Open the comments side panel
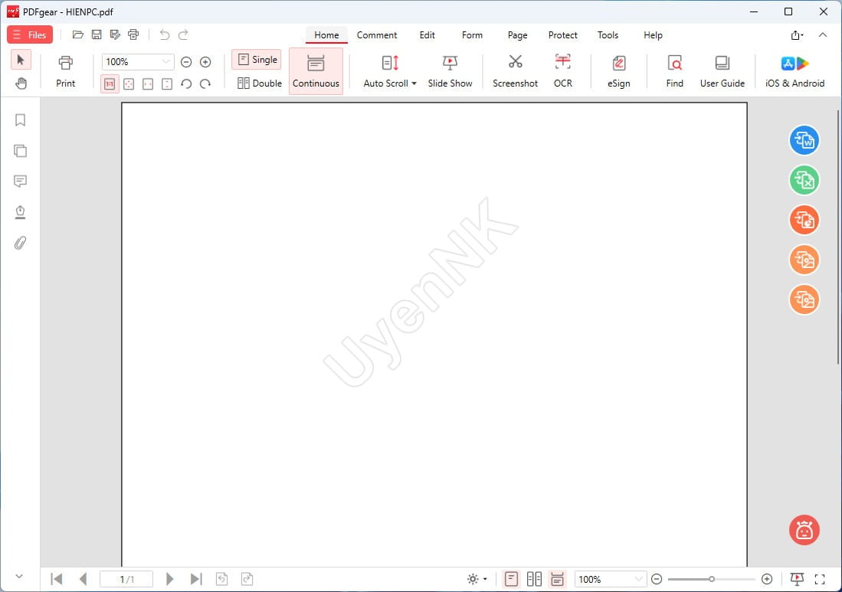 [21, 182]
